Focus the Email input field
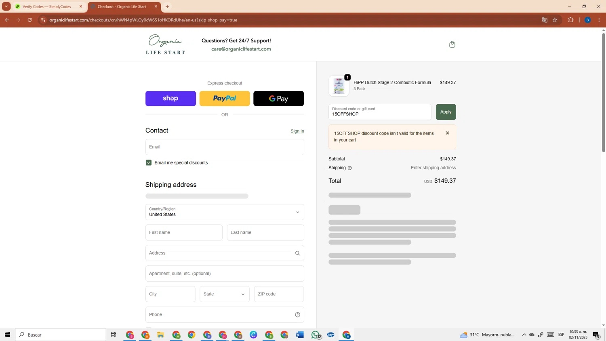Screen dimensions: 606x341 pyautogui.click(x=225, y=147)
